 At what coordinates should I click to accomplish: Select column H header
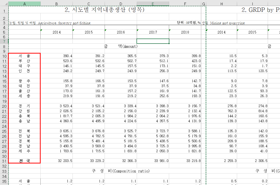pyautogui.click(x=222, y=4)
